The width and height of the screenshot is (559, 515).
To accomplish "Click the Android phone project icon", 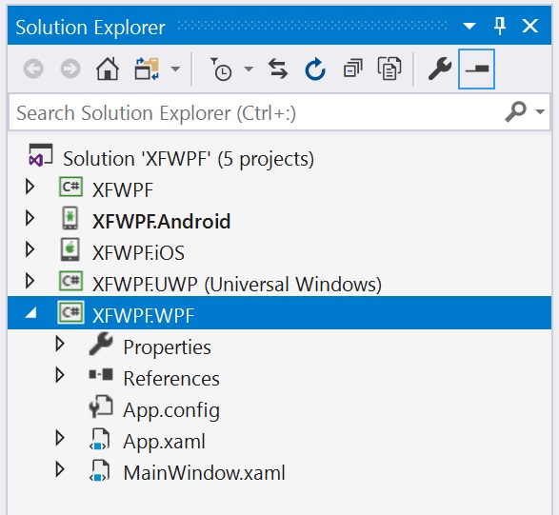I will pyautogui.click(x=70, y=218).
